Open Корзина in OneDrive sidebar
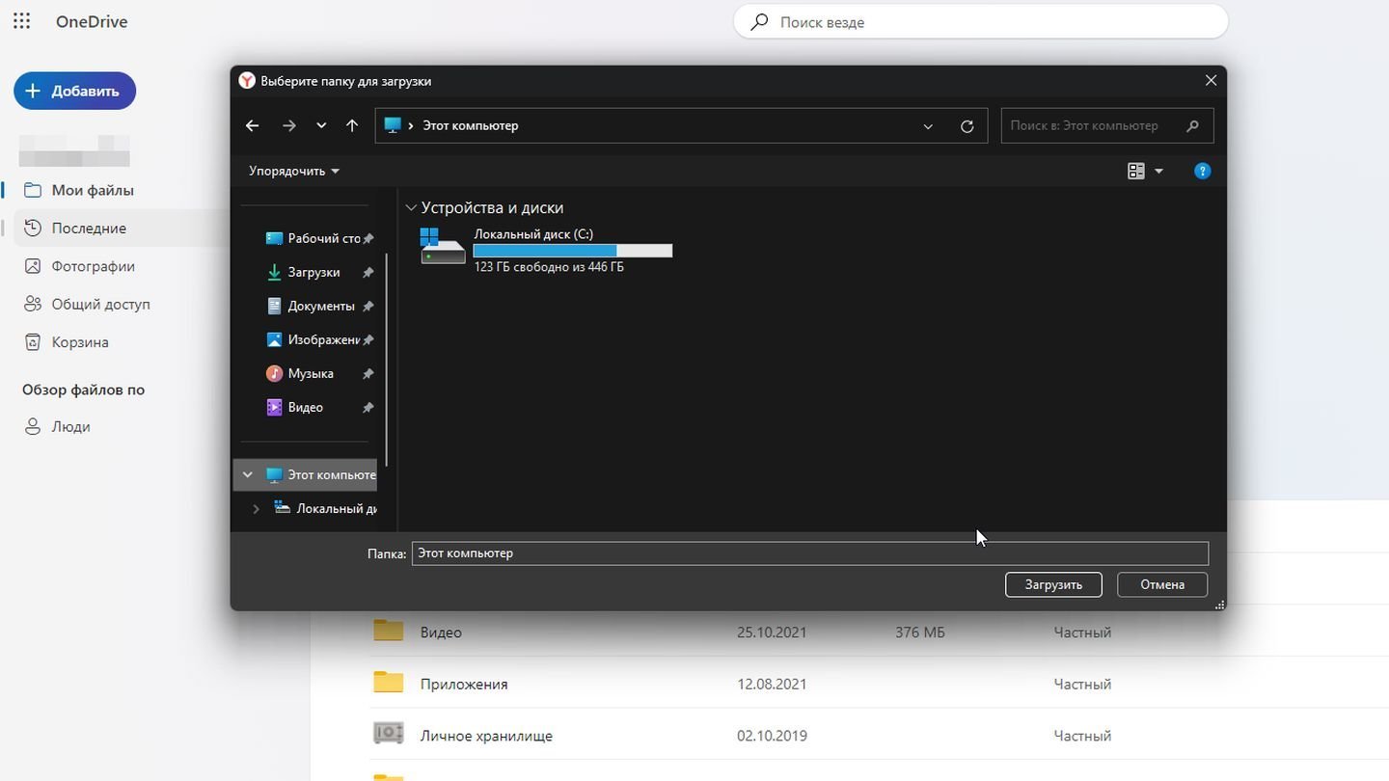The image size is (1389, 781). (x=80, y=342)
